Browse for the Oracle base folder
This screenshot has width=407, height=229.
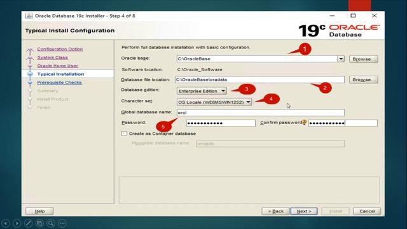(363, 59)
